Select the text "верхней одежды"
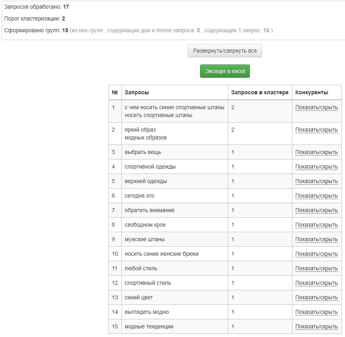Image resolution: width=345 pixels, height=337 pixels. (x=146, y=181)
